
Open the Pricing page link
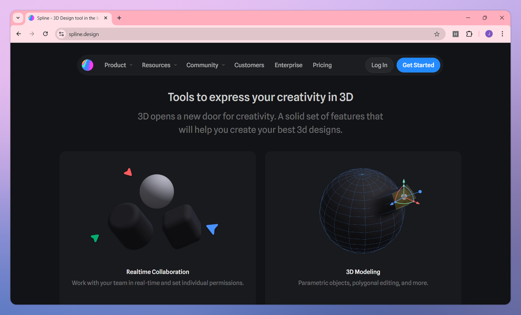coord(322,65)
